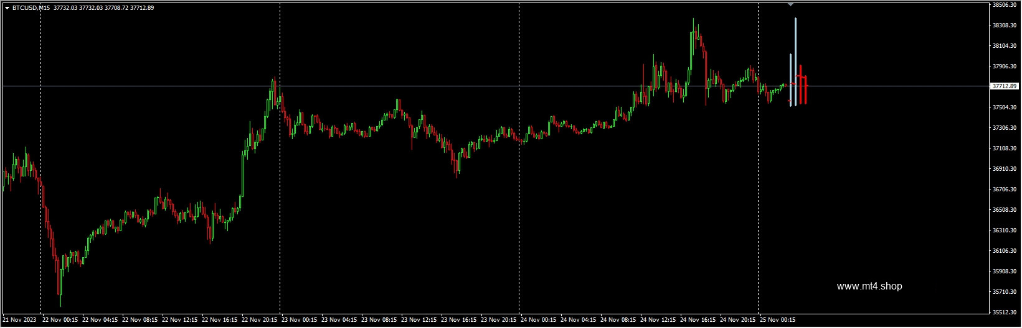Click the 24 Nov 20:15 time label
The image size is (1022, 328).
click(737, 321)
